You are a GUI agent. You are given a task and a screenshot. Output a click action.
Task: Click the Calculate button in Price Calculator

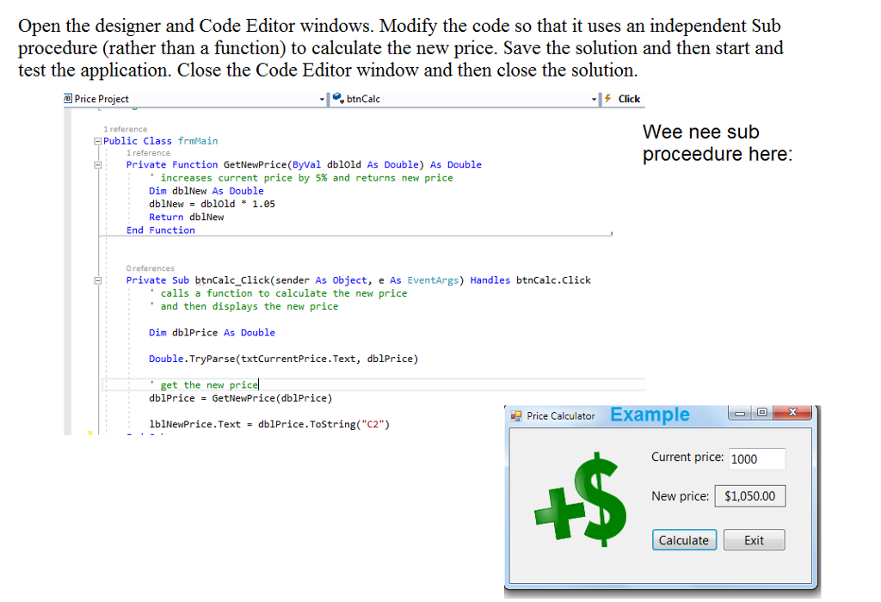pyautogui.click(x=684, y=540)
